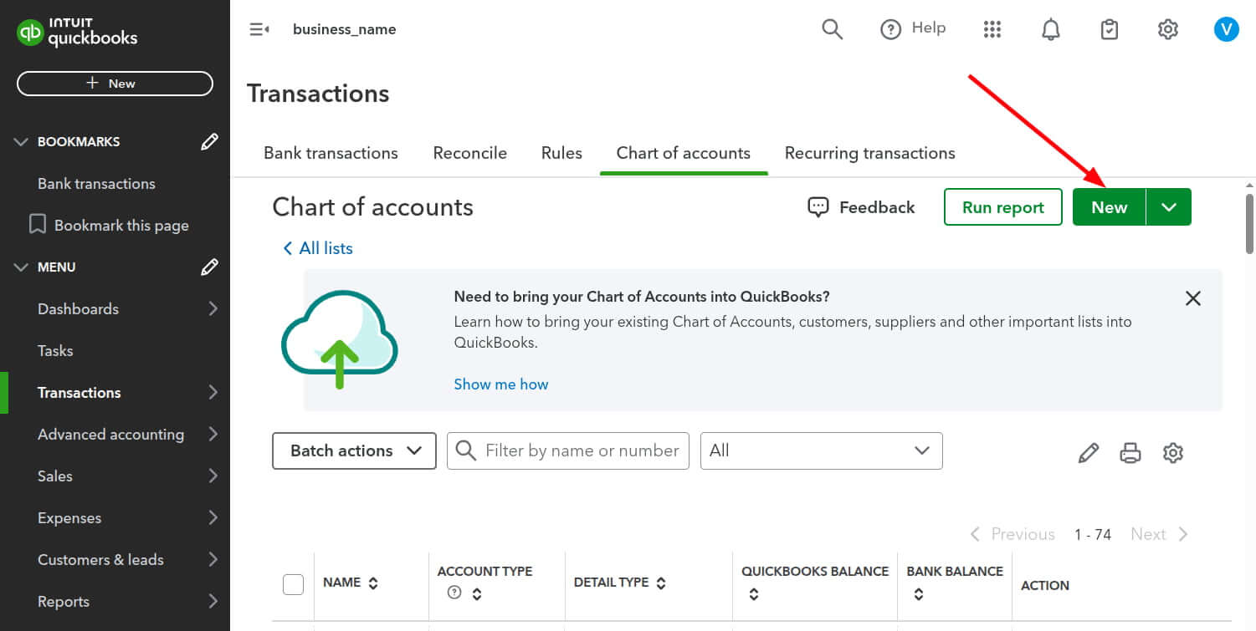Screen dimensions: 1256x631
Task: Go to Previous page of accounts
Action: (1012, 534)
